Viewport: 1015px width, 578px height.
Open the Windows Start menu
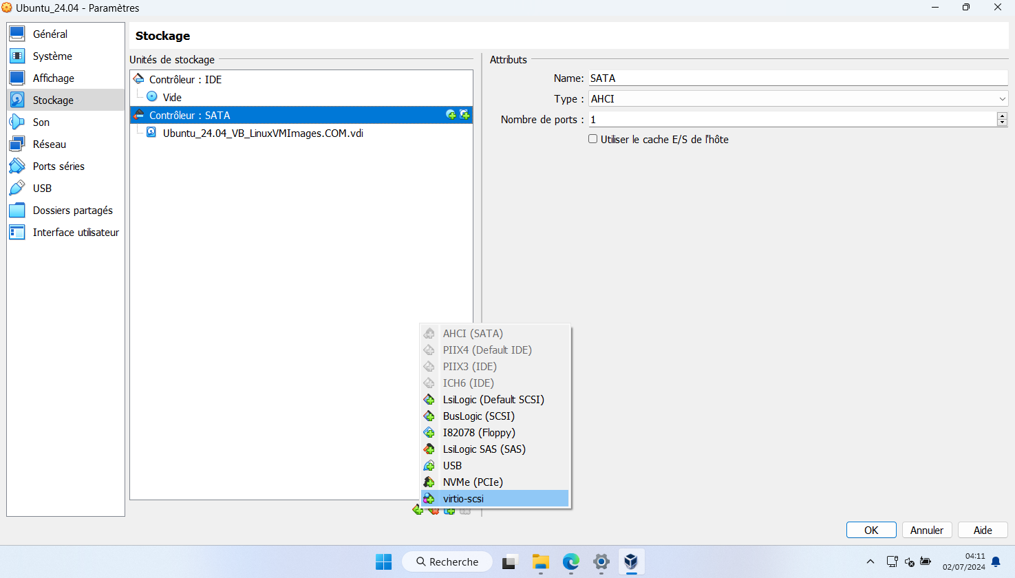tap(383, 561)
